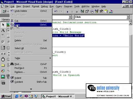Open the Debug menu
The width and height of the screenshot is (133, 99).
click(44, 6)
